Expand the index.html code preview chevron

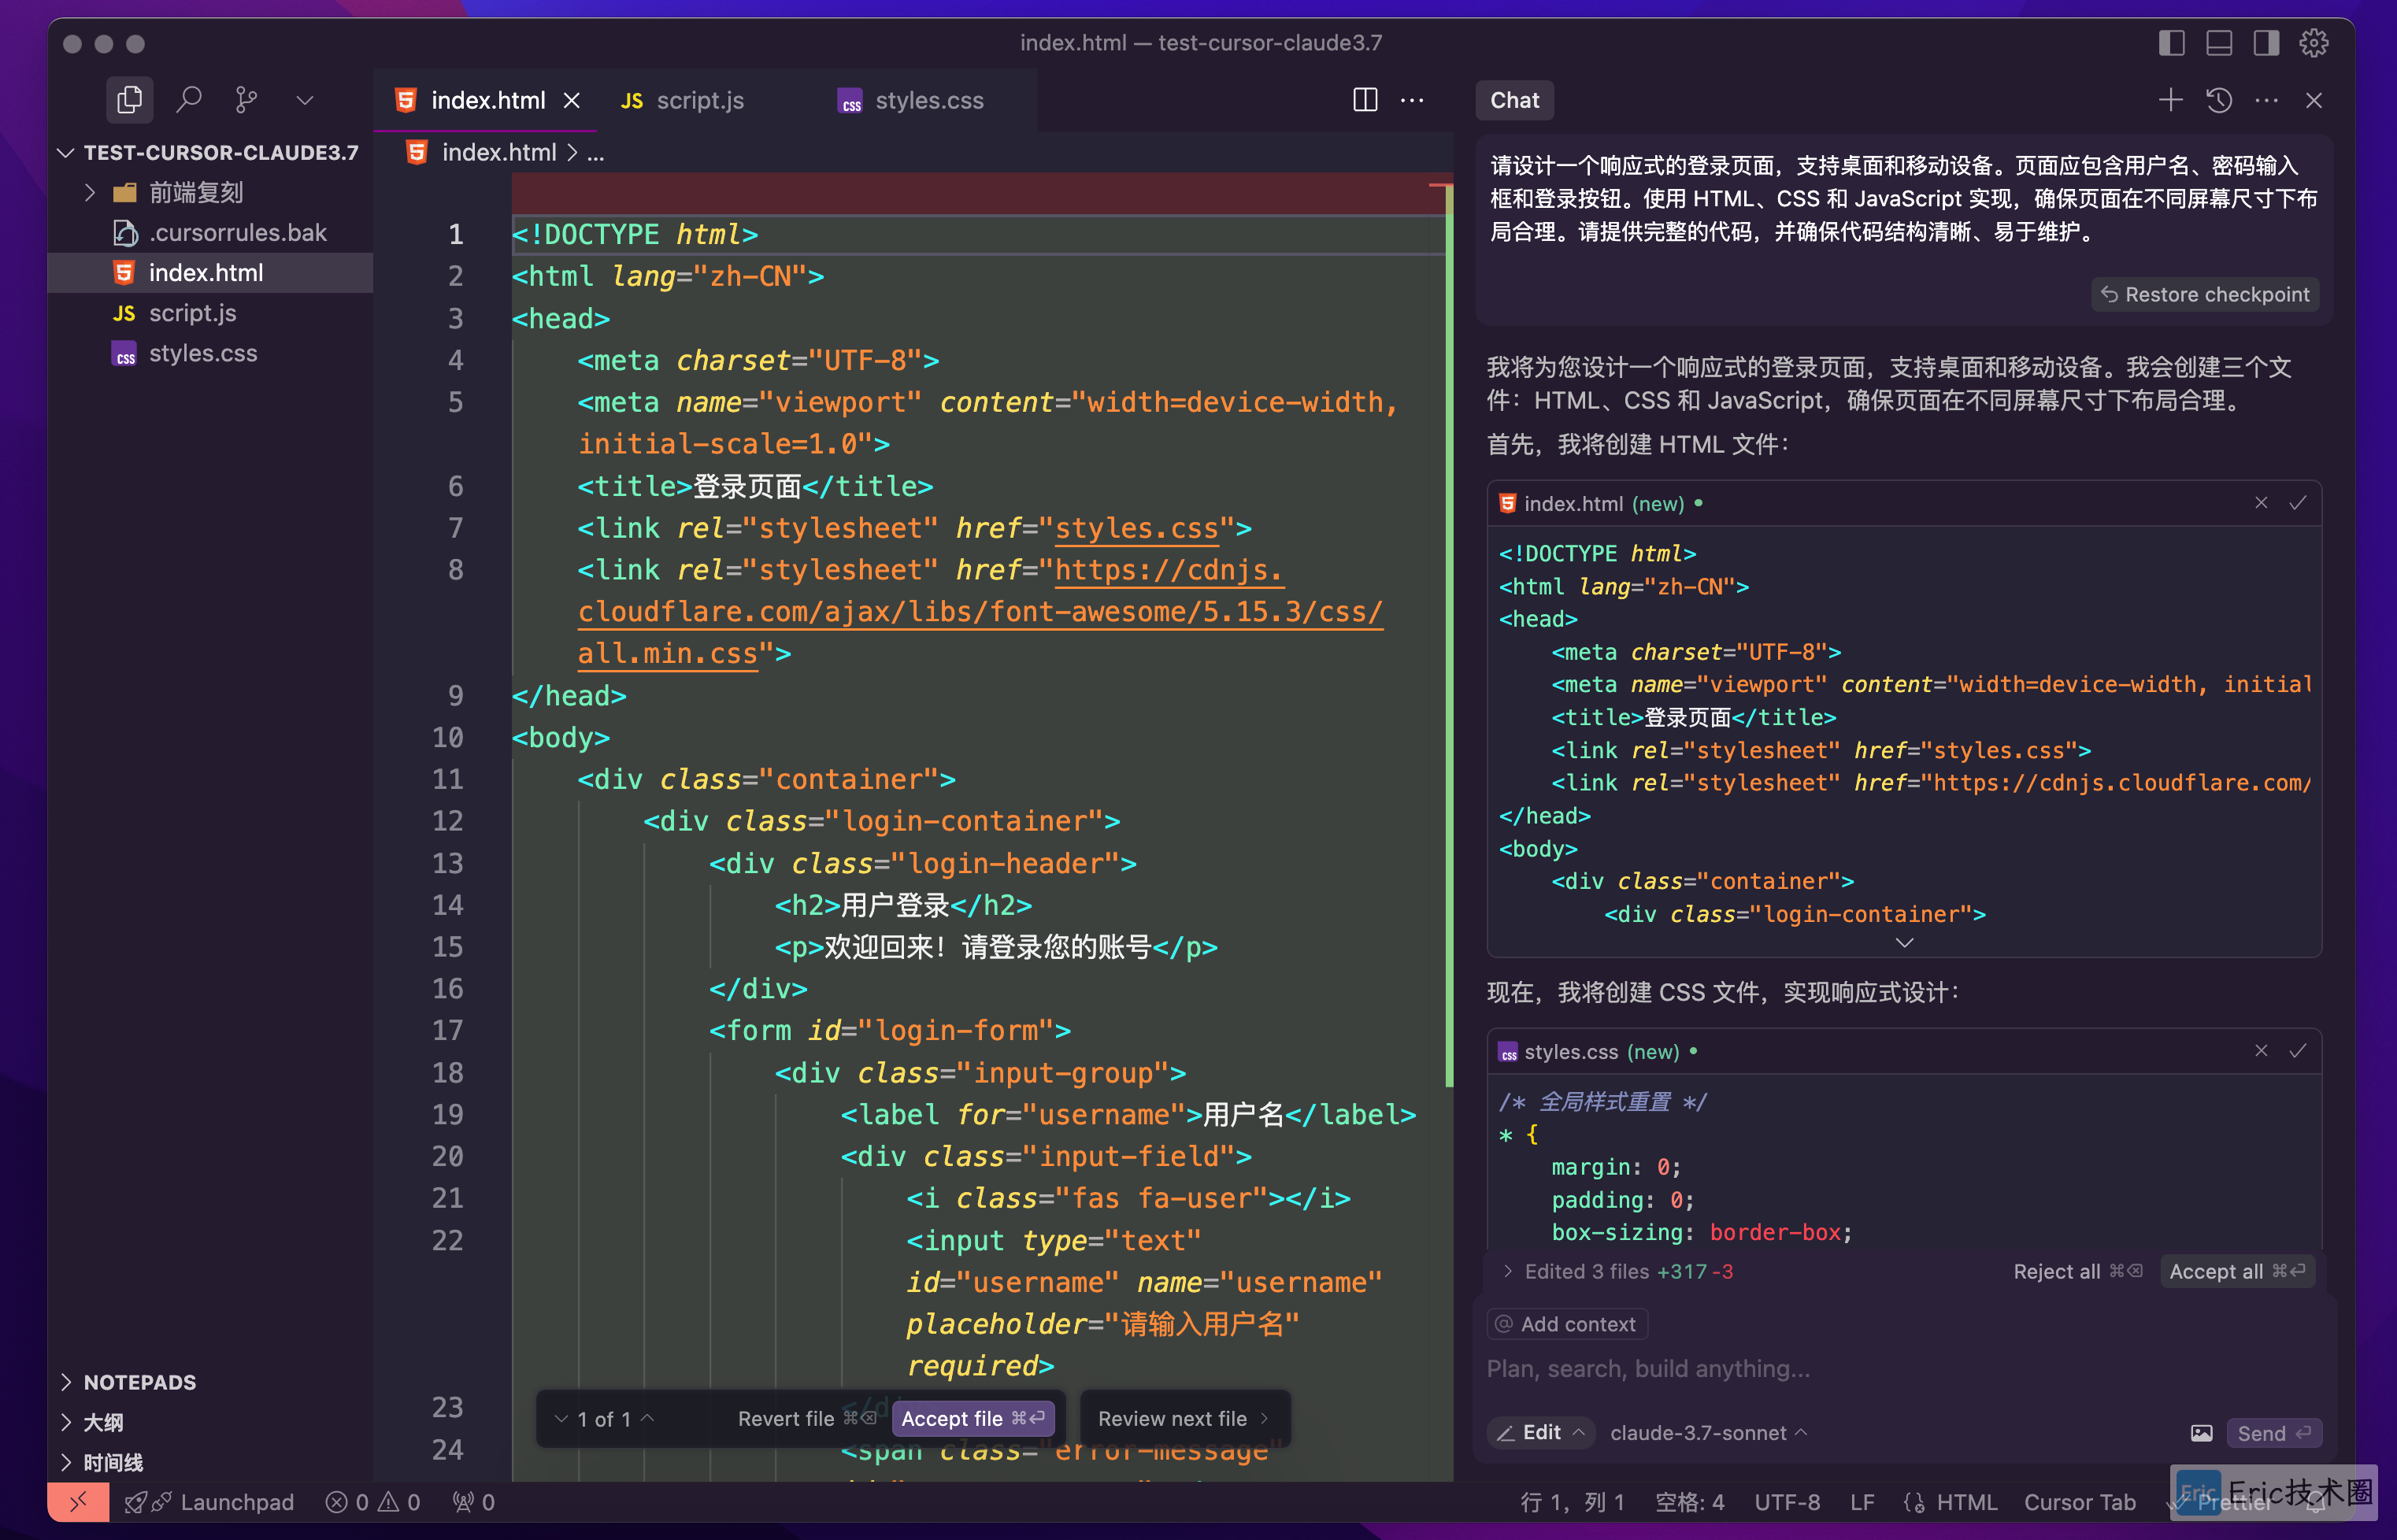(x=1904, y=943)
